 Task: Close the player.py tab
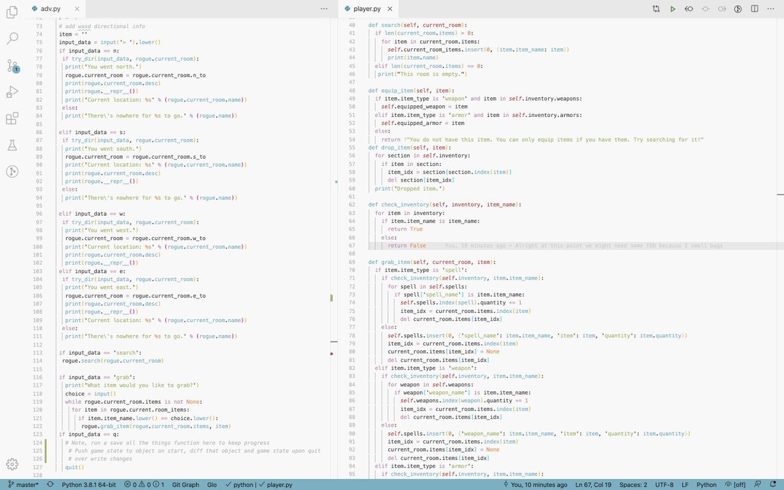389,9
